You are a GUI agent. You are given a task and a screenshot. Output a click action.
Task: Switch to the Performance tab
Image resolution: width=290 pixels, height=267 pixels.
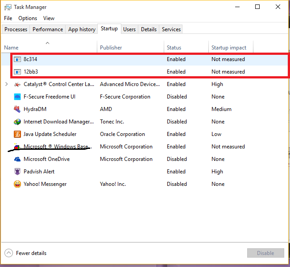coord(48,29)
